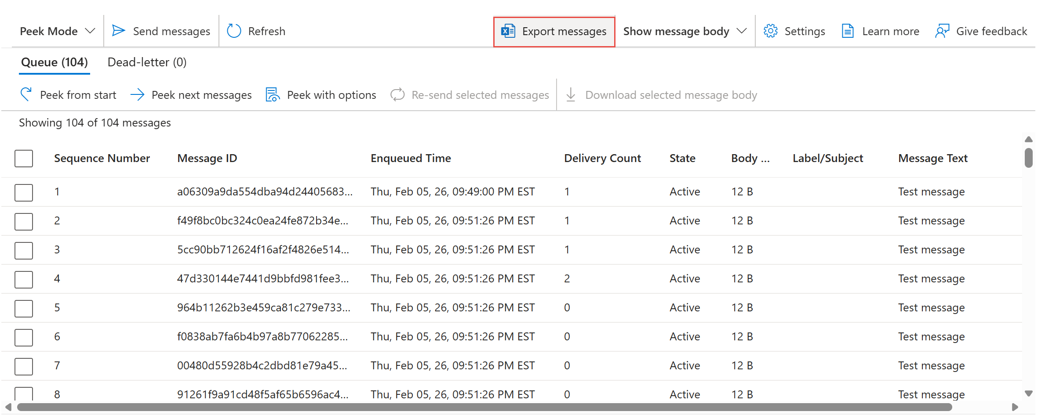Select the checkbox for sequence number 1
Viewport: 1045px width, 415px height.
[x=24, y=192]
